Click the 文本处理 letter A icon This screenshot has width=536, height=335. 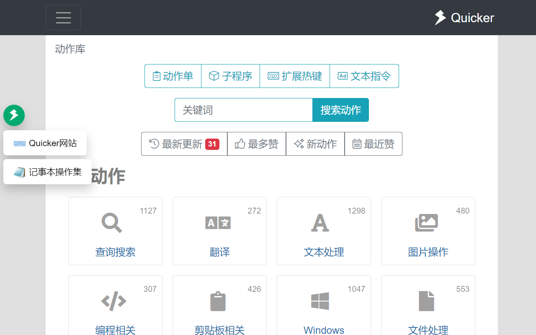tap(320, 222)
